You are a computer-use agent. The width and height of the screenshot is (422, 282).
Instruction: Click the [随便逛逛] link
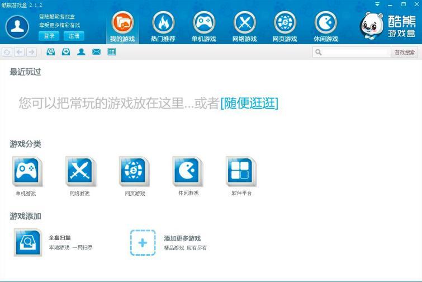coord(249,104)
